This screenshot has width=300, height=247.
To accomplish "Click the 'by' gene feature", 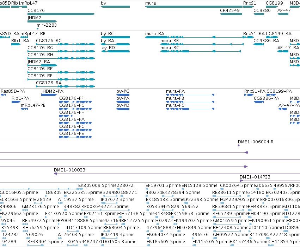I will (115, 7).
